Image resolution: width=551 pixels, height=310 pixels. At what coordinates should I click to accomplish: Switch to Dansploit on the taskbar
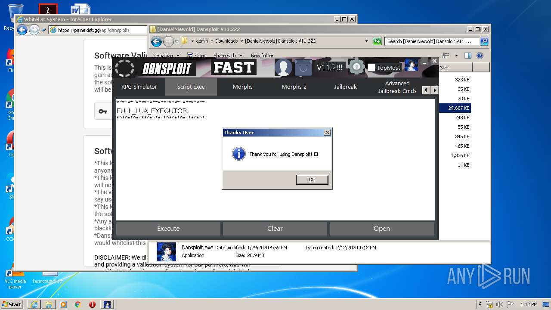[107, 304]
